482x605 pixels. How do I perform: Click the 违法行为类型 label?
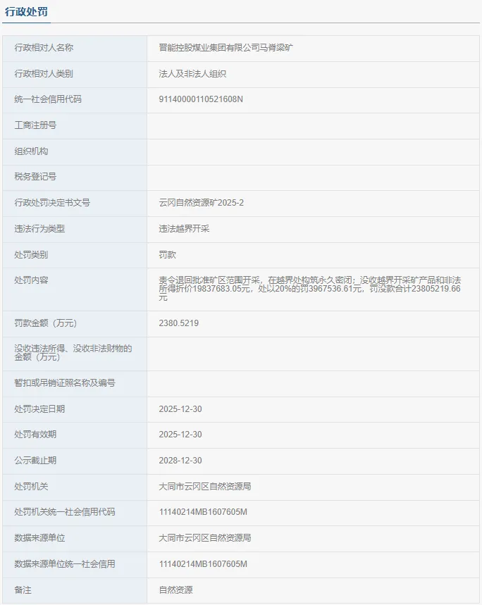39,229
